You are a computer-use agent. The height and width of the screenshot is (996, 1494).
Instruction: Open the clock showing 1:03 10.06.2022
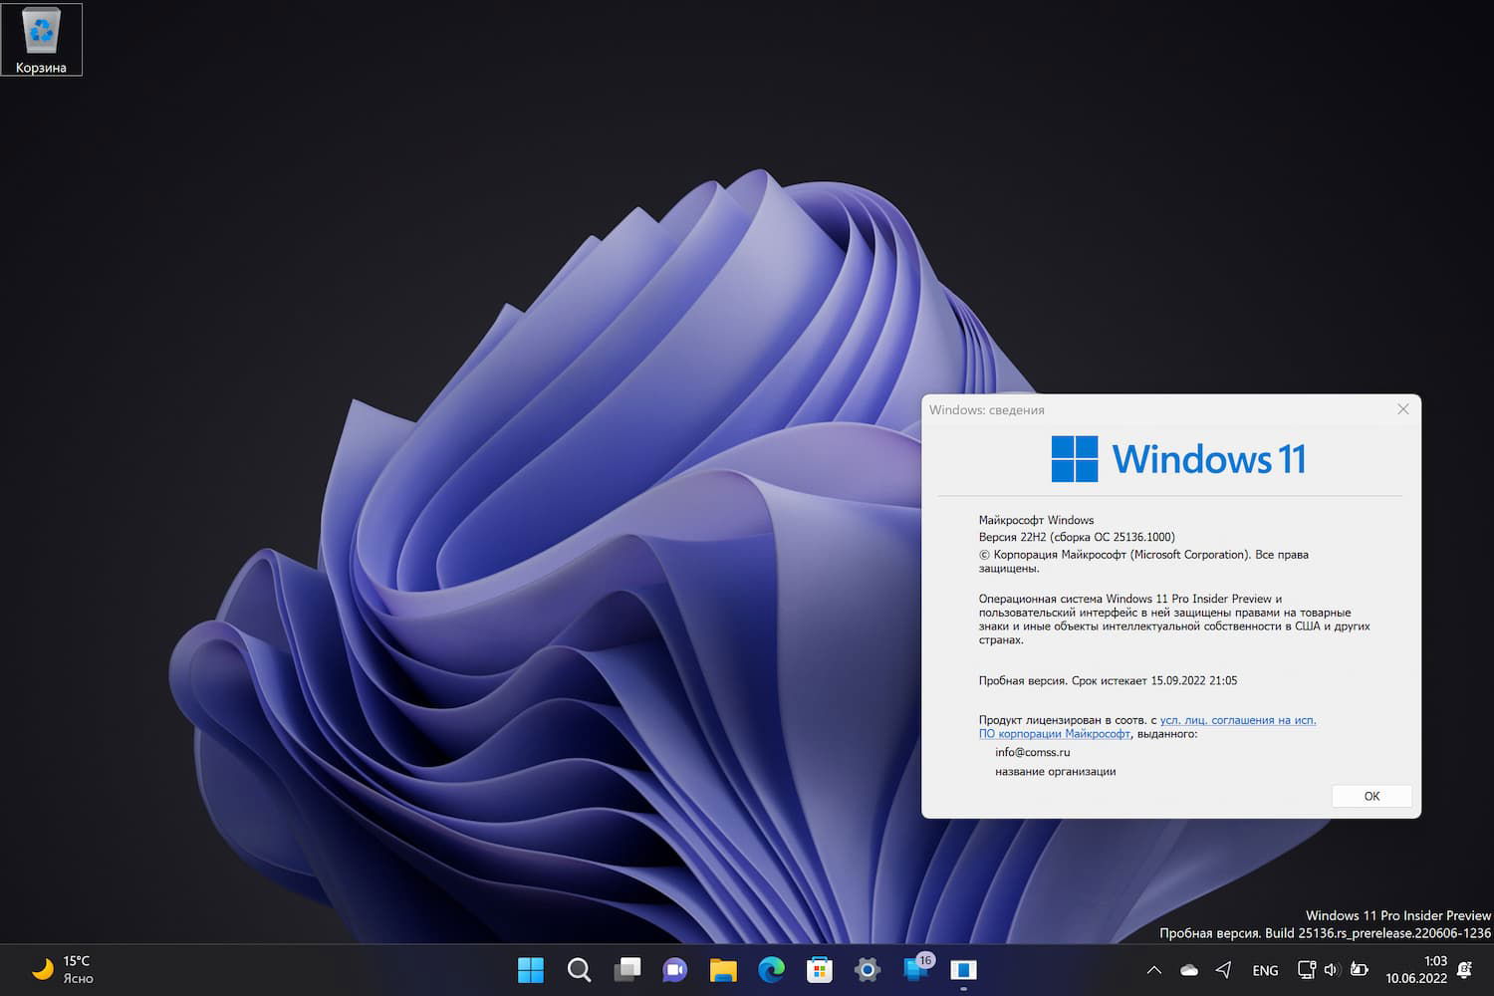tap(1416, 969)
